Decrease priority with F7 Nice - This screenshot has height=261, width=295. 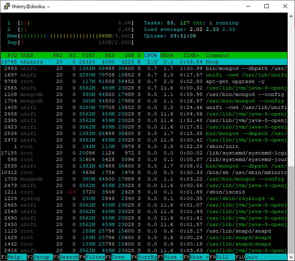click(171, 257)
